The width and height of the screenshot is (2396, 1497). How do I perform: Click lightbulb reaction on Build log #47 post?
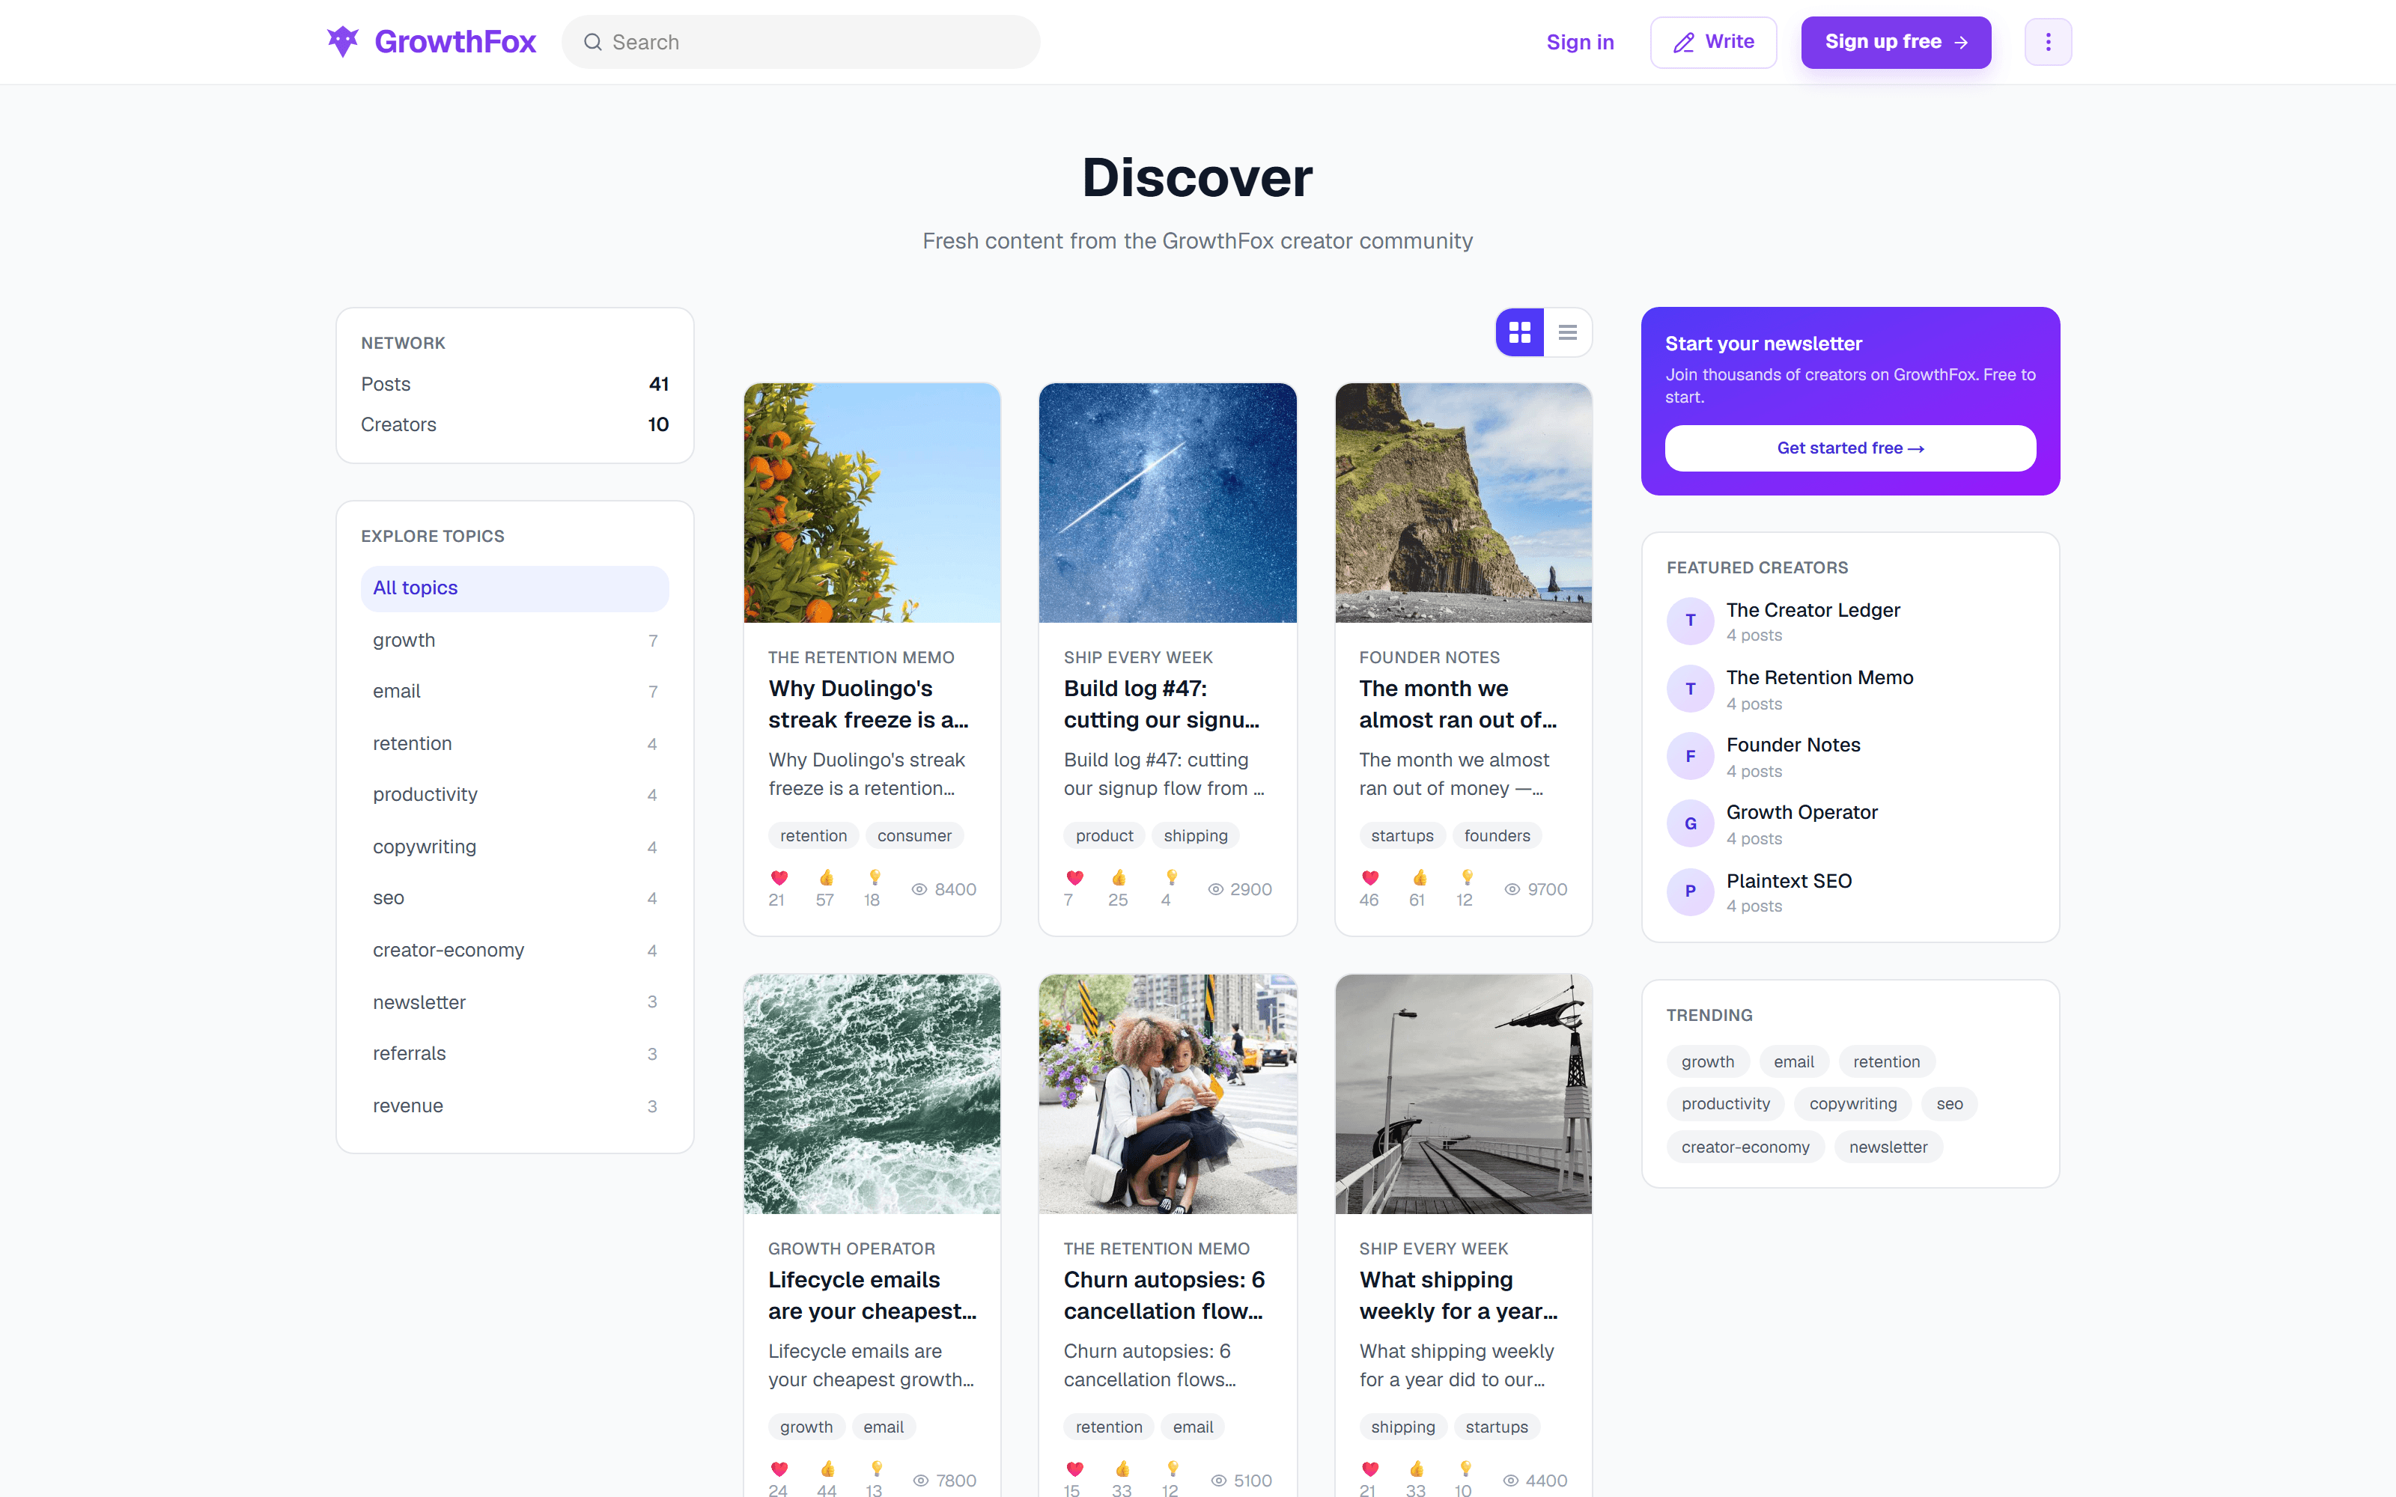click(1171, 878)
